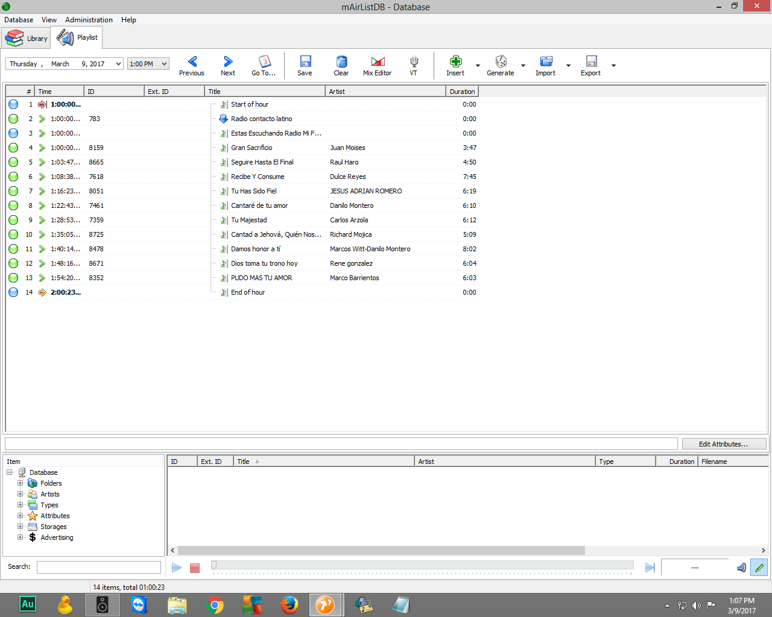The width and height of the screenshot is (772, 617).
Task: Click the preview speaker volume icon
Action: (x=741, y=568)
